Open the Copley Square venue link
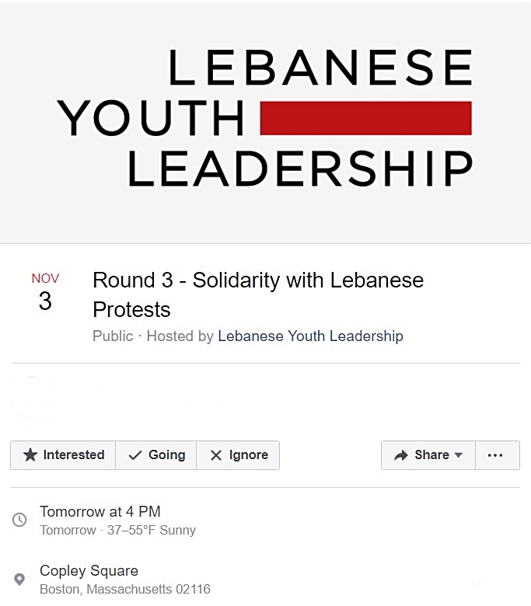 coord(89,570)
